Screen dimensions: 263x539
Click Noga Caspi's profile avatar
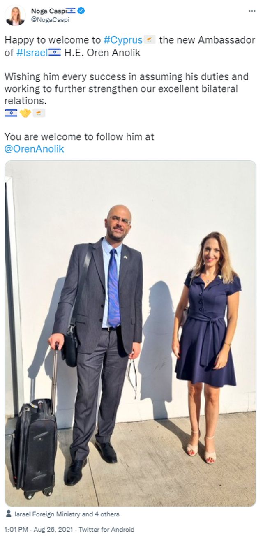pos(15,16)
